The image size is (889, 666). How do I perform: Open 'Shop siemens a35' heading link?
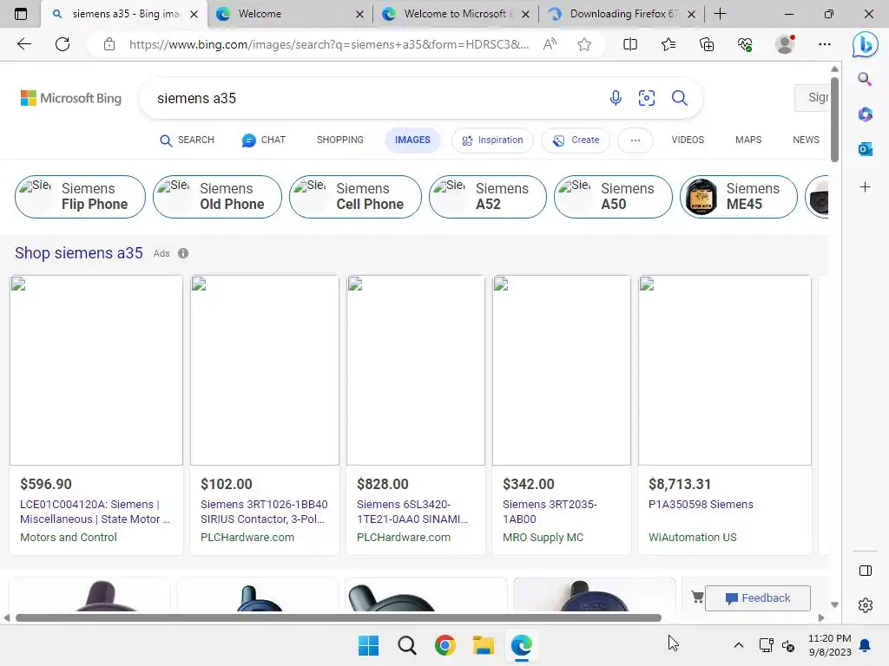point(79,253)
